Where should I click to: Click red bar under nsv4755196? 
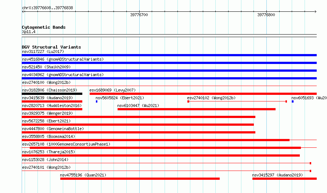coord(140,179)
